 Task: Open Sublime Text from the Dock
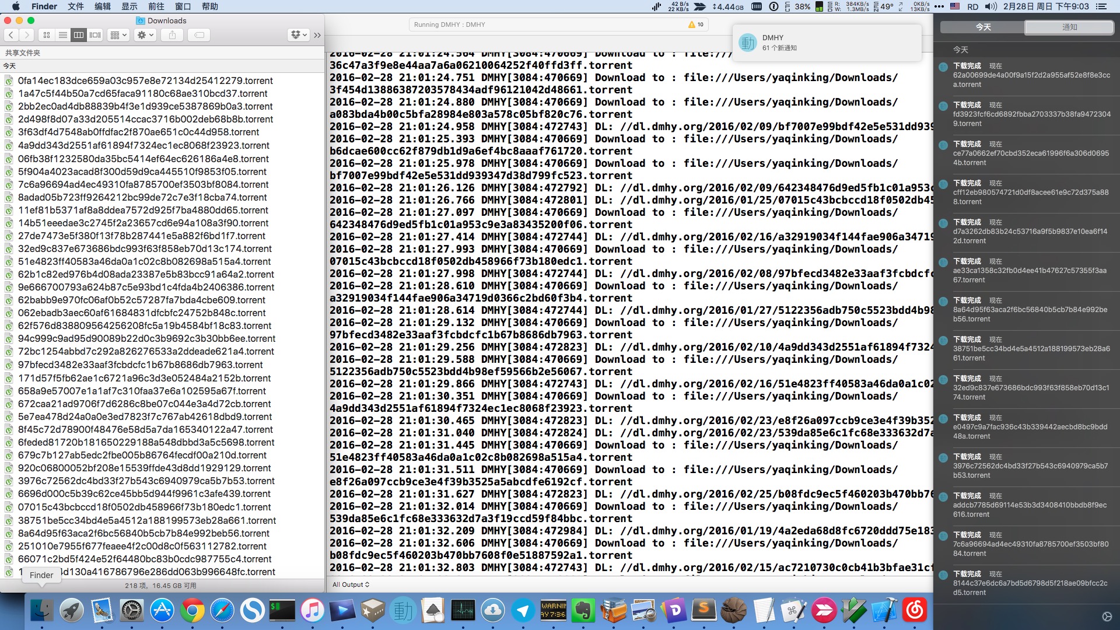point(703,611)
